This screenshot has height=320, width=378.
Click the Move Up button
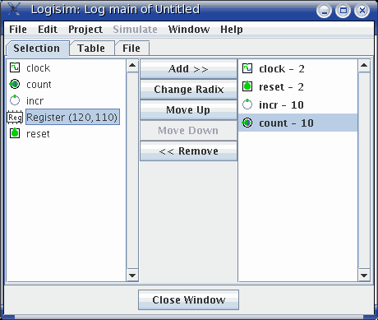pos(188,110)
